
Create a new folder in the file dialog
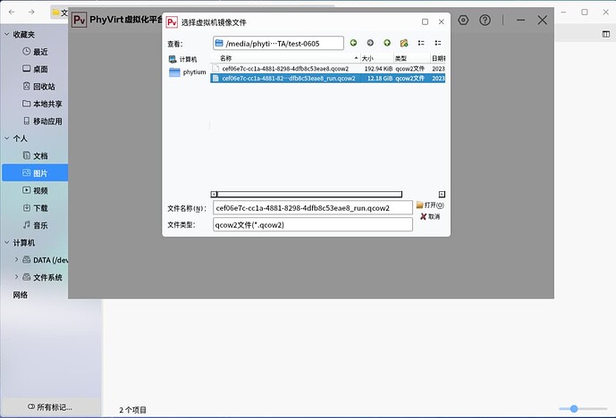pyautogui.click(x=404, y=43)
